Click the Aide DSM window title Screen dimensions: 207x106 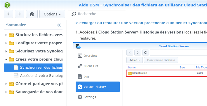(143, 5)
